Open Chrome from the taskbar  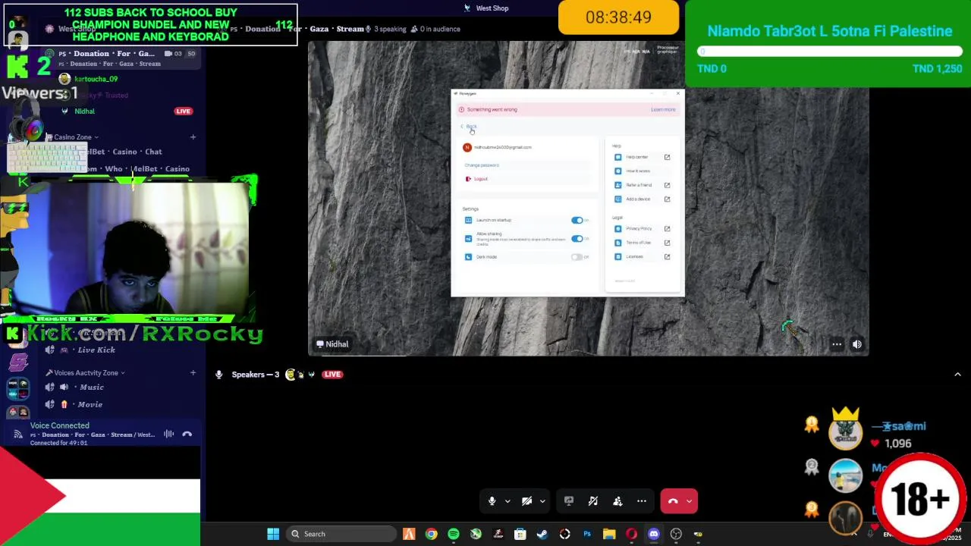pyautogui.click(x=431, y=534)
